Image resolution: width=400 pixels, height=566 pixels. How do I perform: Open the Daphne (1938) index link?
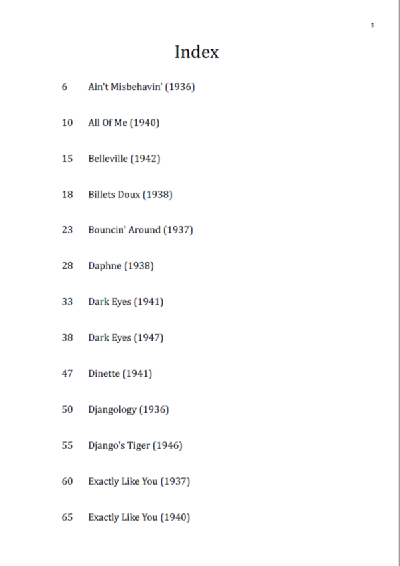(x=121, y=266)
